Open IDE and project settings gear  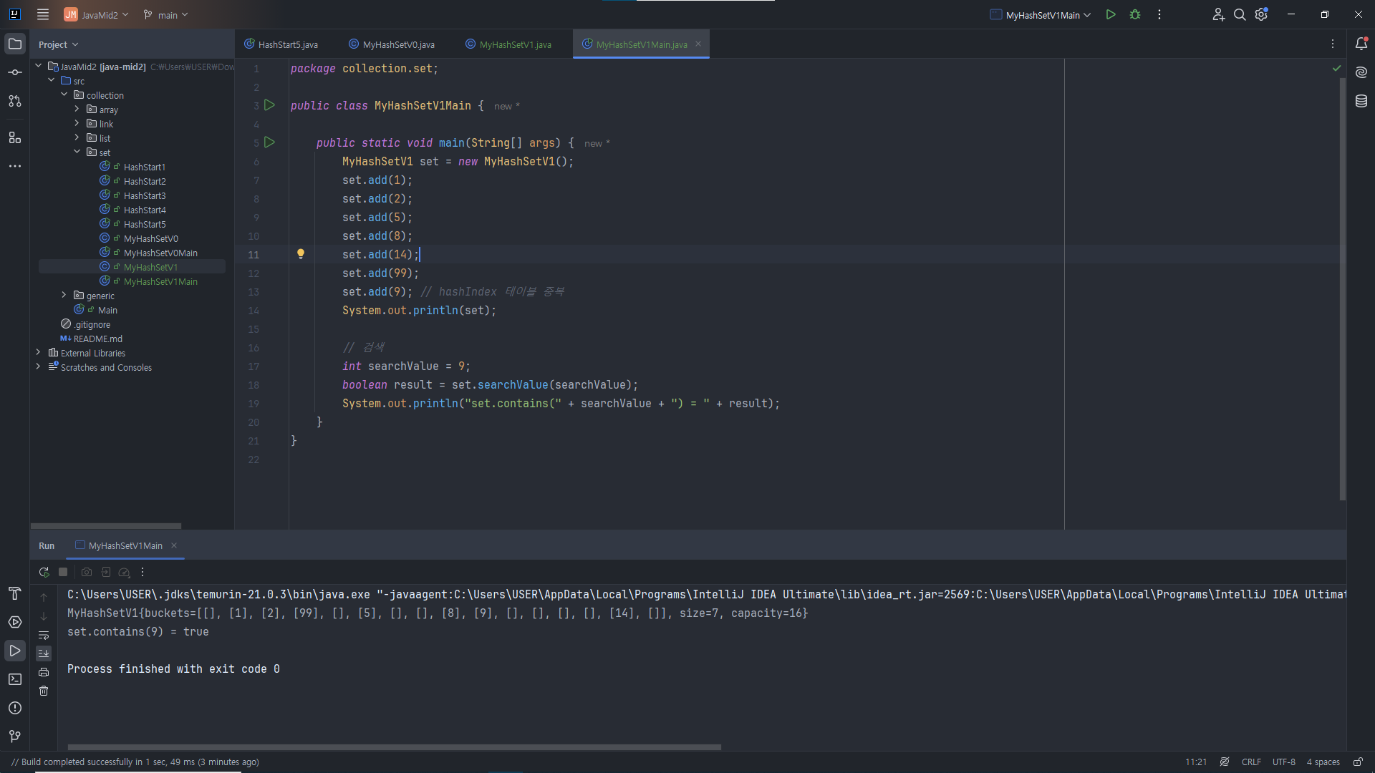coord(1261,14)
